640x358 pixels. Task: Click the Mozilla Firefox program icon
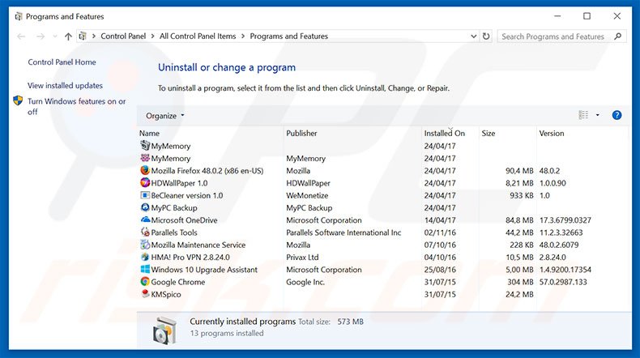tap(145, 170)
